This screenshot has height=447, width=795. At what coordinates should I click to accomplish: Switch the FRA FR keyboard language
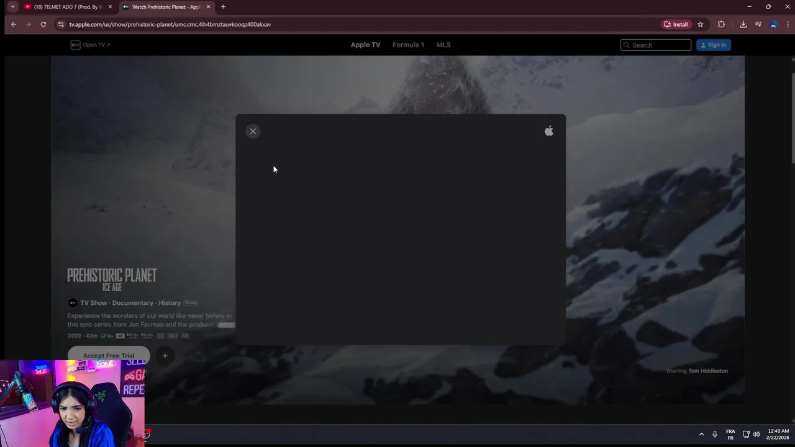pos(730,434)
